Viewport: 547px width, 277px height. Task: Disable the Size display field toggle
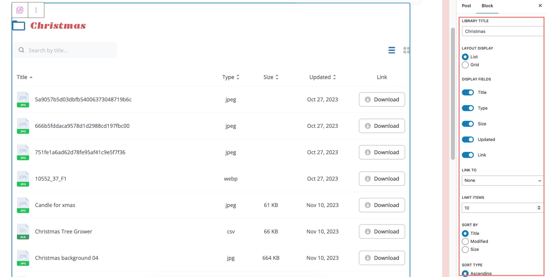pos(468,124)
